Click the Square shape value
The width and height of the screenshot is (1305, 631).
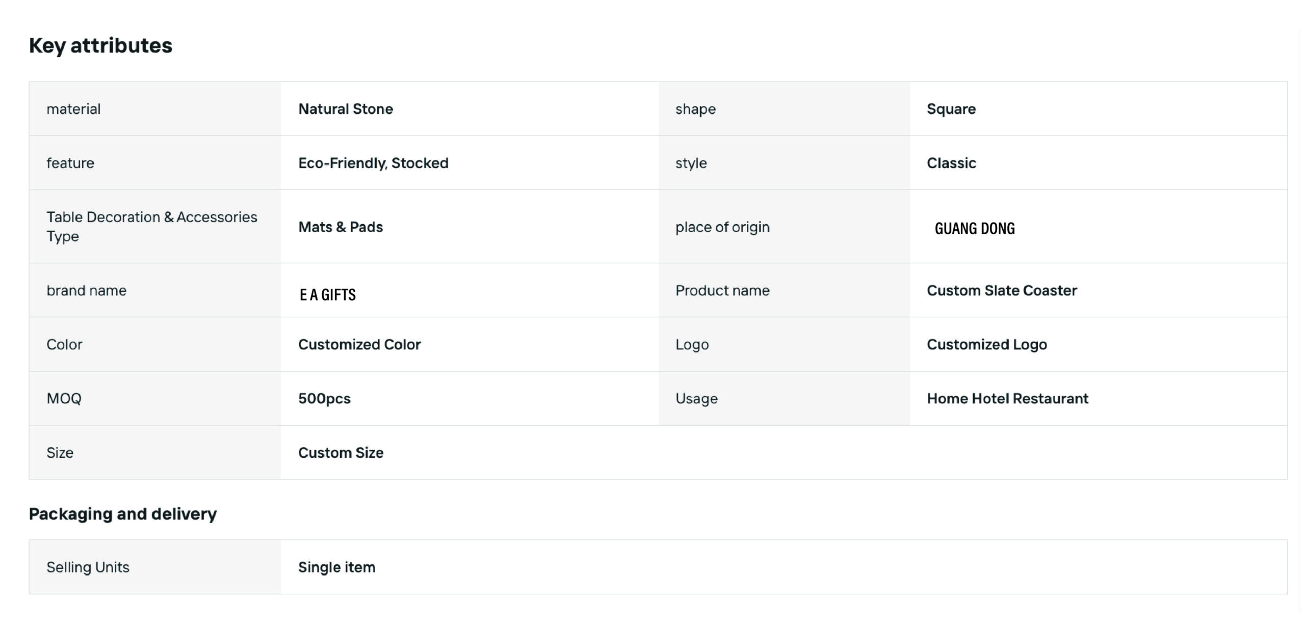[951, 109]
